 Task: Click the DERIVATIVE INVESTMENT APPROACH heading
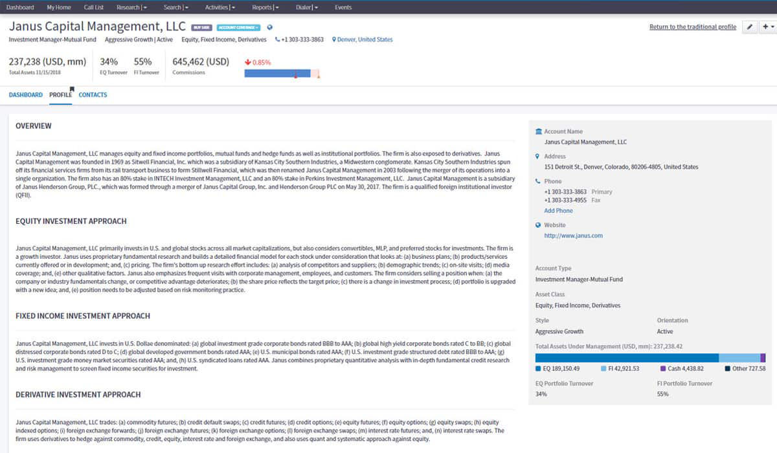point(78,395)
